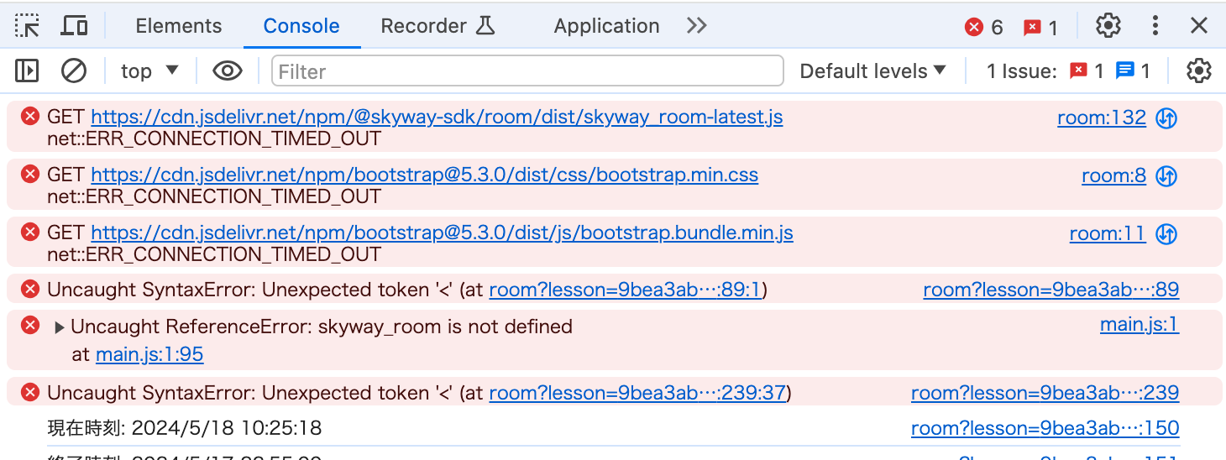This screenshot has height=460, width=1226.
Task: Show more tabs with the chevron
Action: pos(696,26)
